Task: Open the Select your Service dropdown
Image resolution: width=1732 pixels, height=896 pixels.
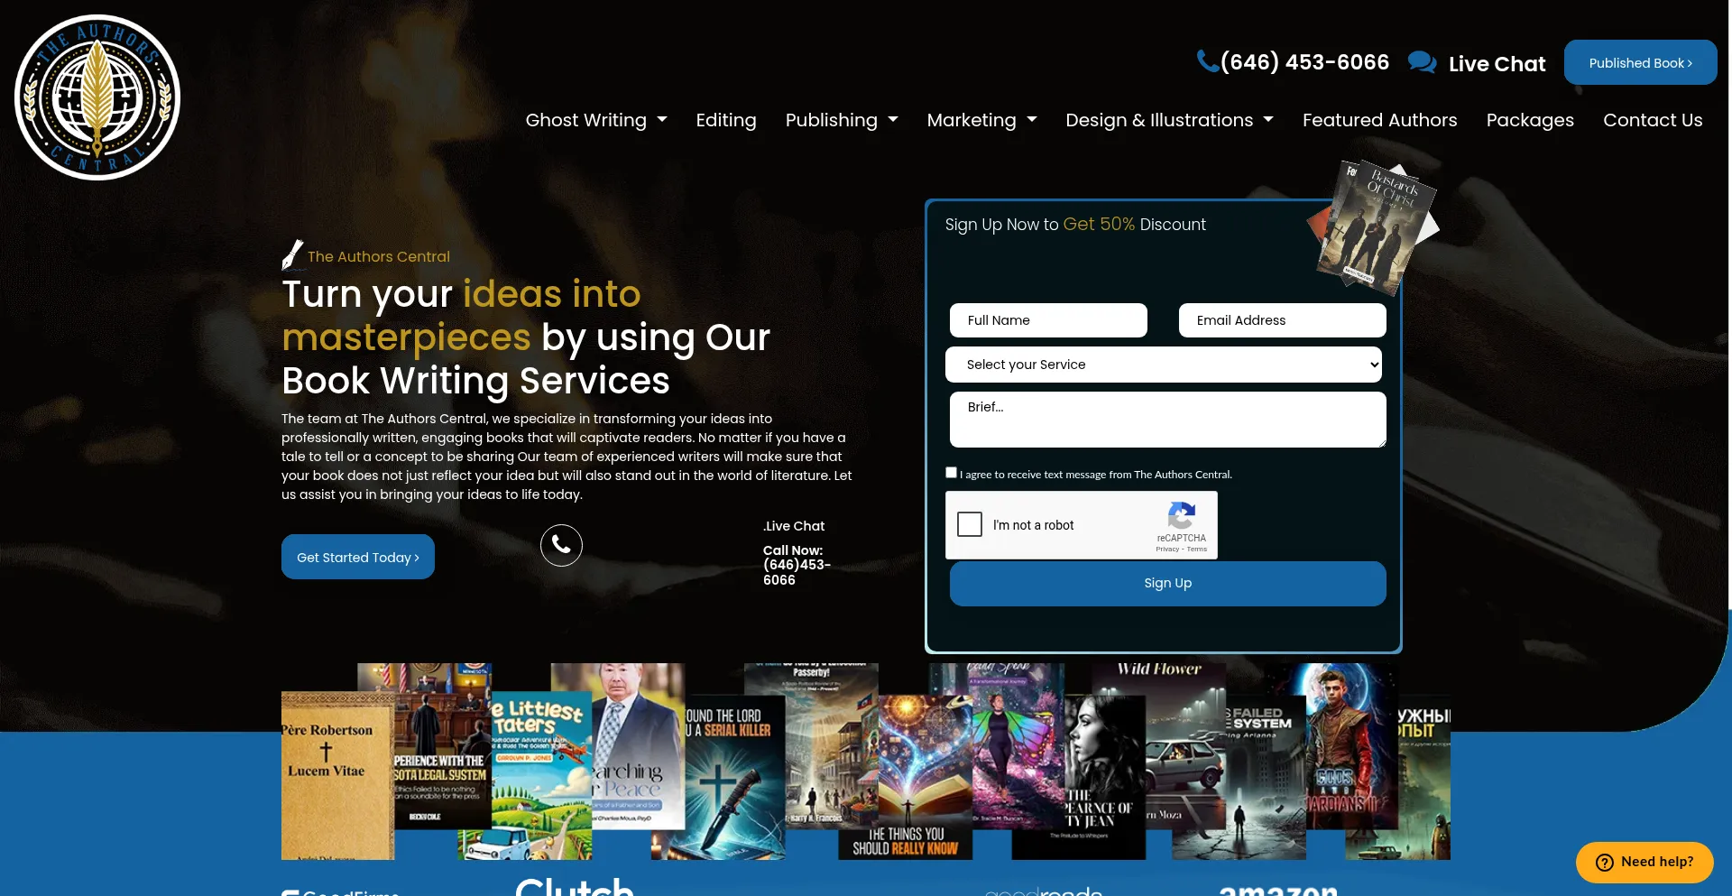Action: pos(1164,365)
